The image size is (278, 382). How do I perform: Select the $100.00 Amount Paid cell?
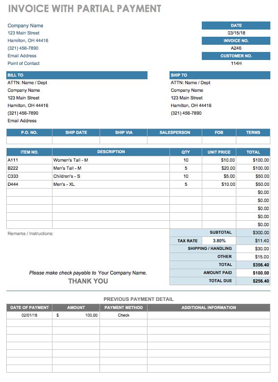click(x=253, y=273)
